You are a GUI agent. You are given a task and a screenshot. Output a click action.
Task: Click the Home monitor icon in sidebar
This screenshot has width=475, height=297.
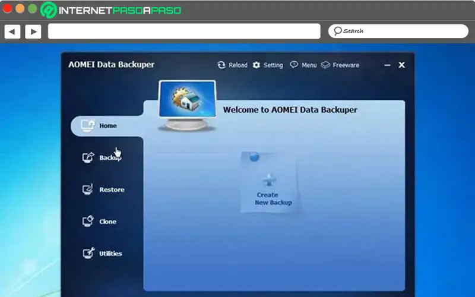click(87, 125)
